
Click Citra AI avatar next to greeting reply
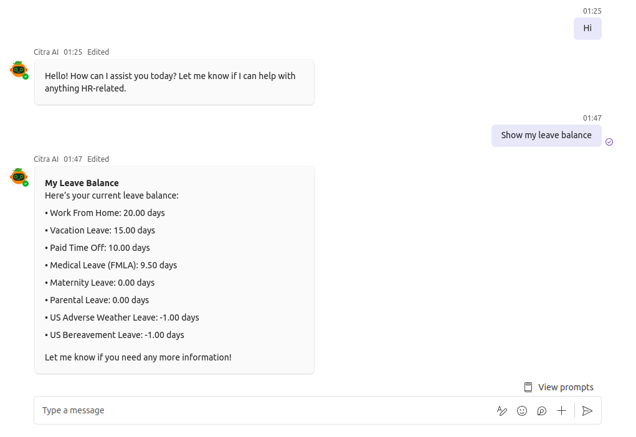[x=19, y=70]
